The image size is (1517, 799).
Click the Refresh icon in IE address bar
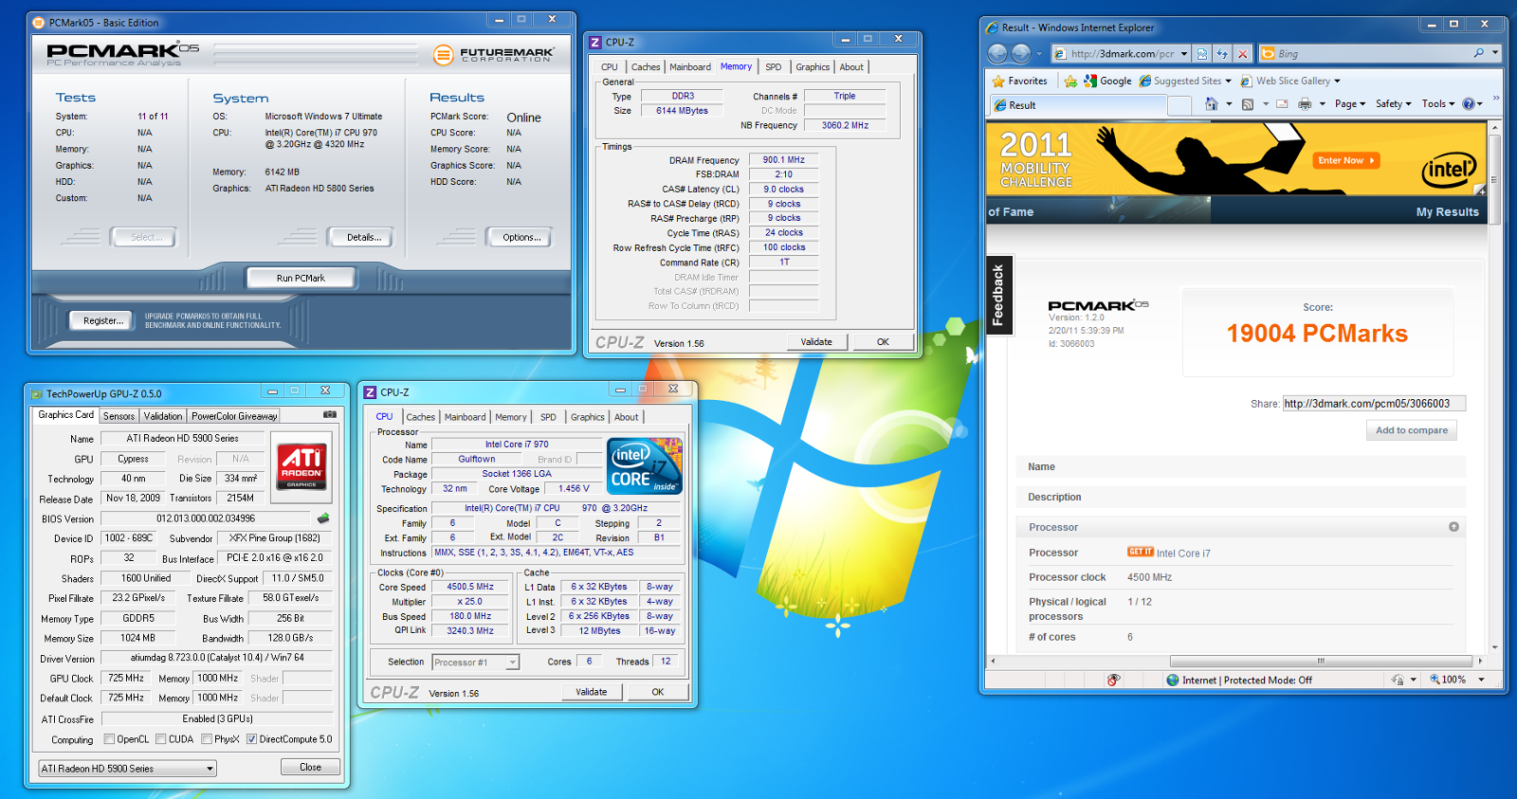pos(1222,54)
